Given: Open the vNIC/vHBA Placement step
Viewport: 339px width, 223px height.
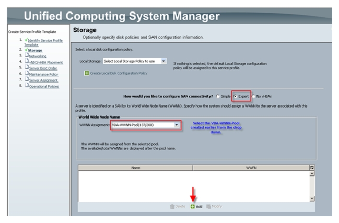Looking at the screenshot, I should pyautogui.click(x=46, y=63).
